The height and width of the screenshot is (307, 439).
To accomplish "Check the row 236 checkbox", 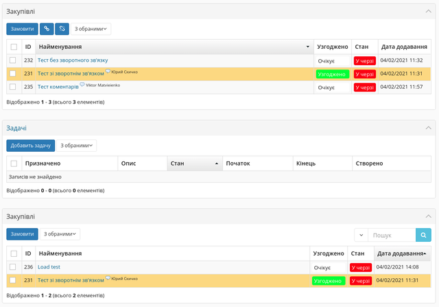I will pyautogui.click(x=12, y=266).
